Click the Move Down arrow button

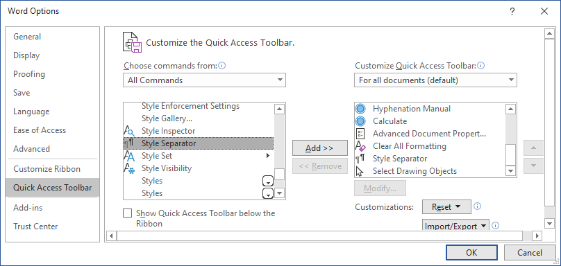[x=533, y=166]
